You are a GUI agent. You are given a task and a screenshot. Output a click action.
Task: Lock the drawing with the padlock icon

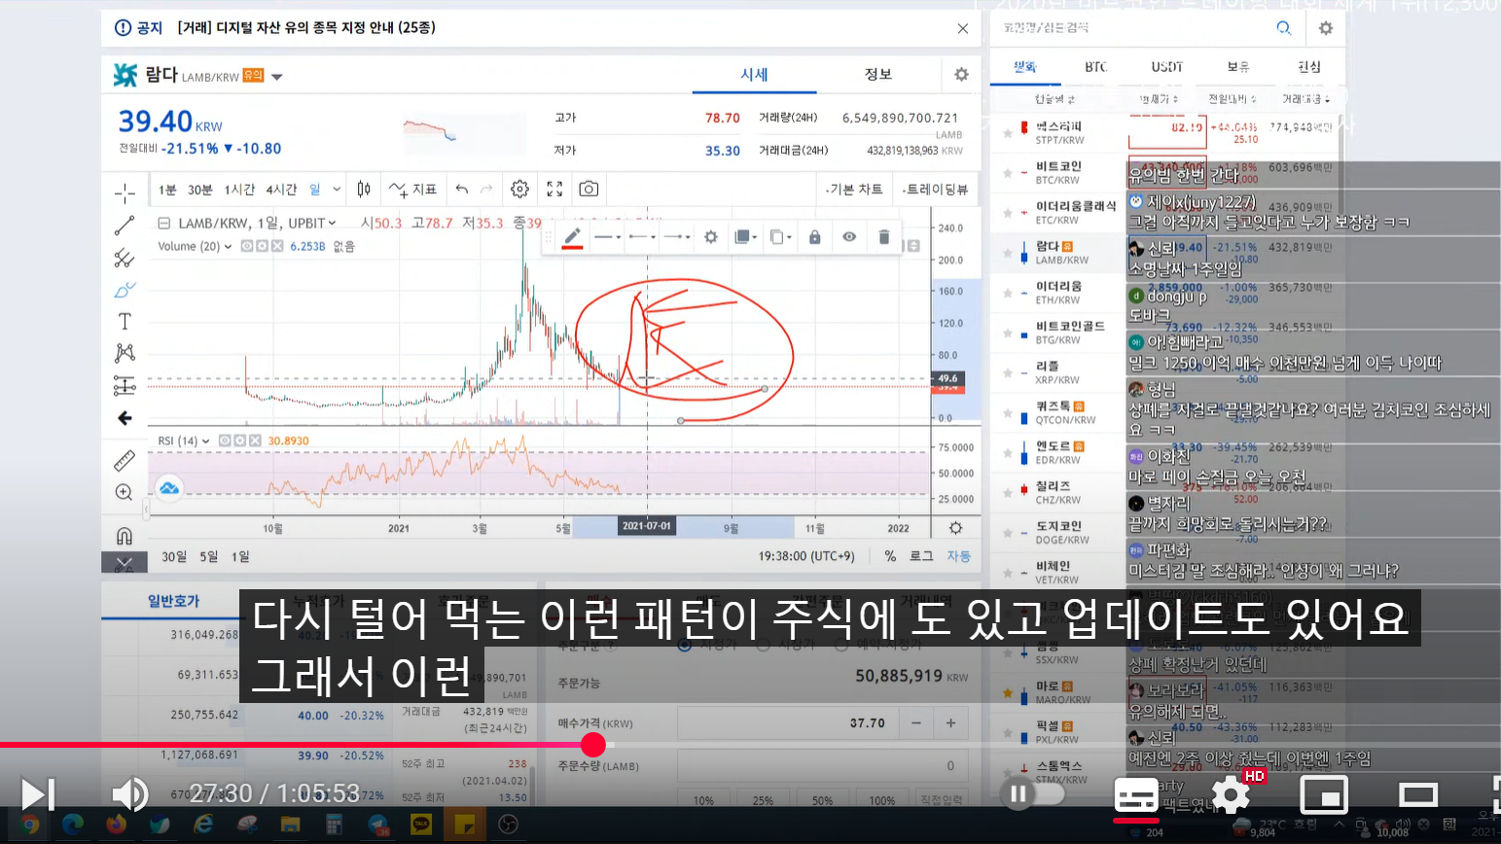(x=815, y=236)
